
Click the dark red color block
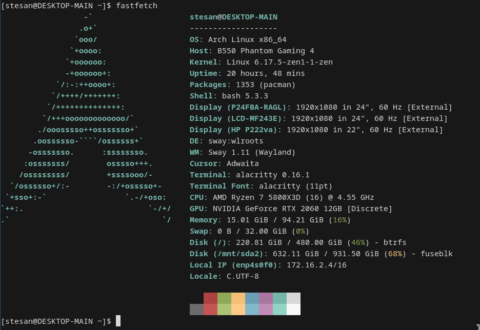coord(210,298)
